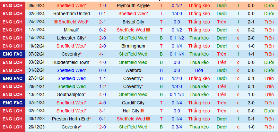Open the Southampton team link
The width and height of the screenshot is (278, 132).
click(71, 94)
